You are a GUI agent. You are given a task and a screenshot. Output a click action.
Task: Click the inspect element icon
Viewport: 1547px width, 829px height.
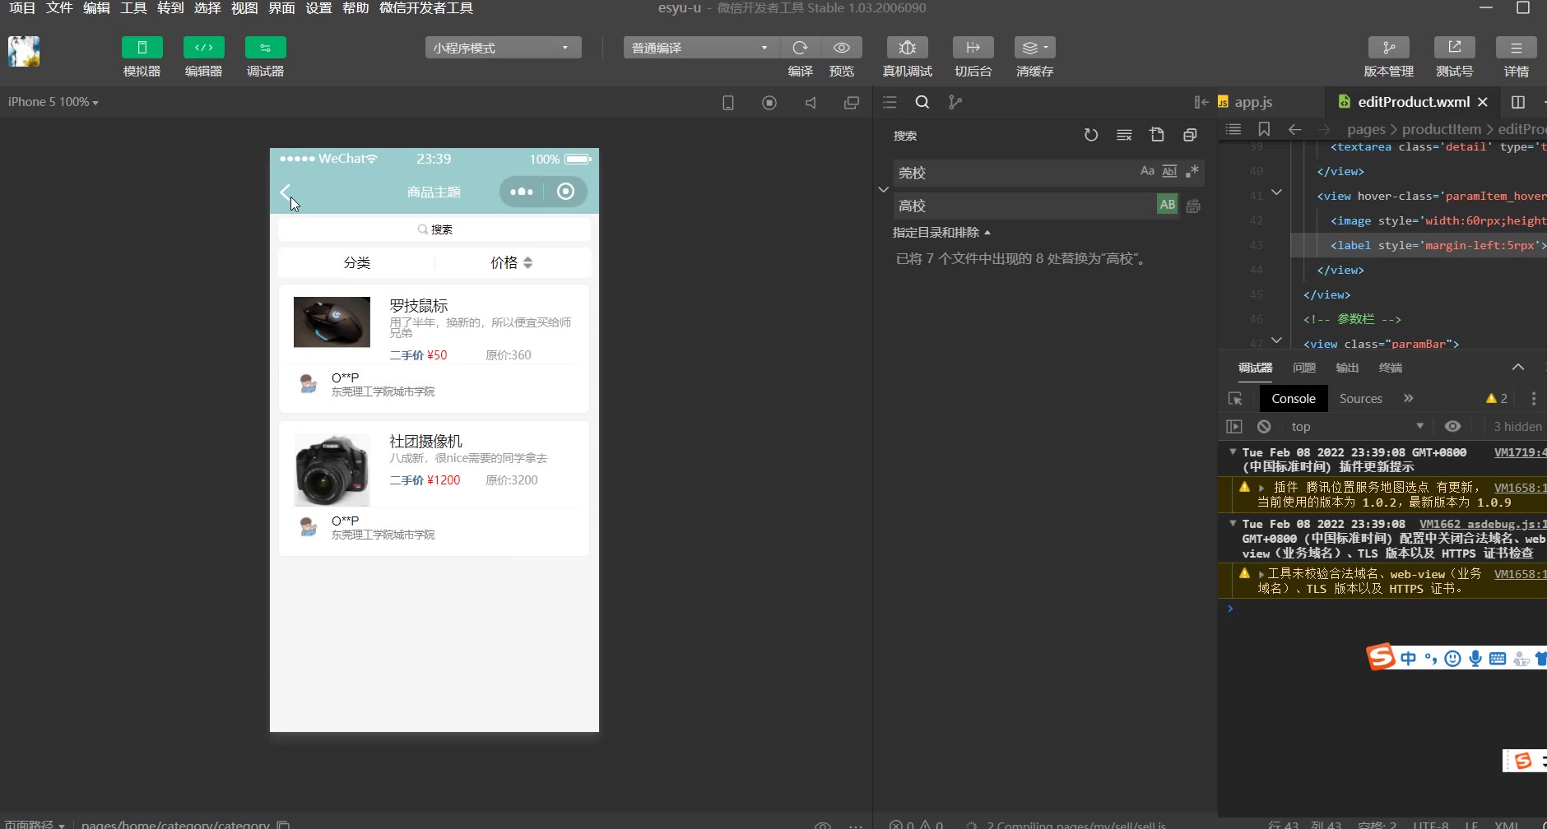click(x=1235, y=399)
